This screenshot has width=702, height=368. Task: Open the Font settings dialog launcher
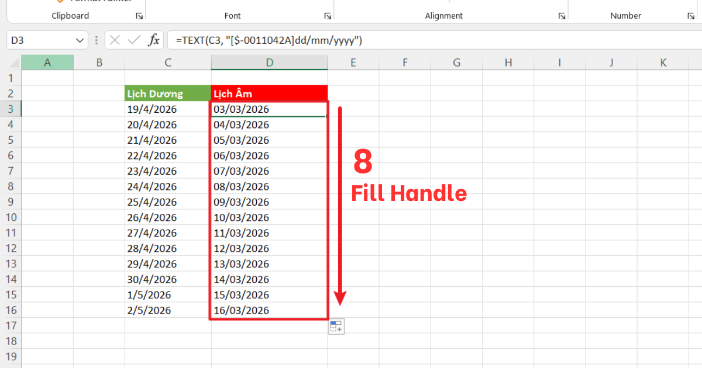(x=327, y=16)
